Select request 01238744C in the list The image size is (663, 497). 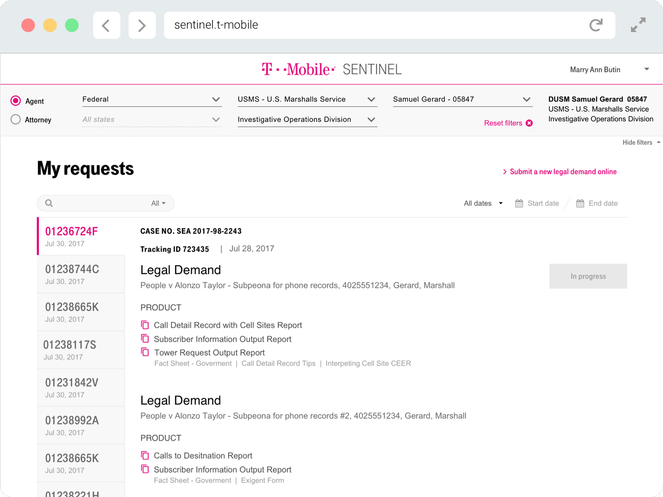pyautogui.click(x=81, y=274)
